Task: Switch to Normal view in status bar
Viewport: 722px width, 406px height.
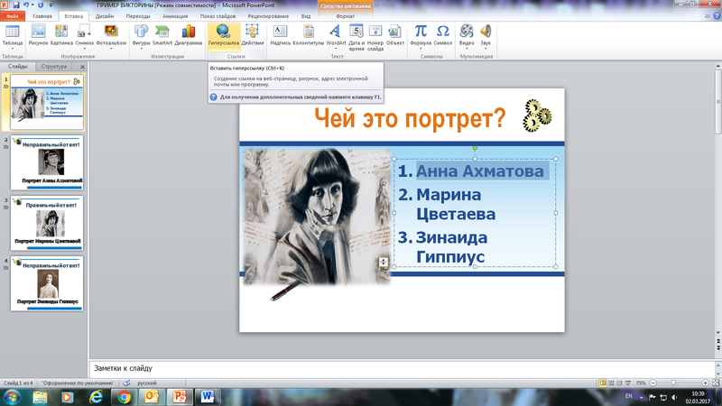Action: (602, 383)
